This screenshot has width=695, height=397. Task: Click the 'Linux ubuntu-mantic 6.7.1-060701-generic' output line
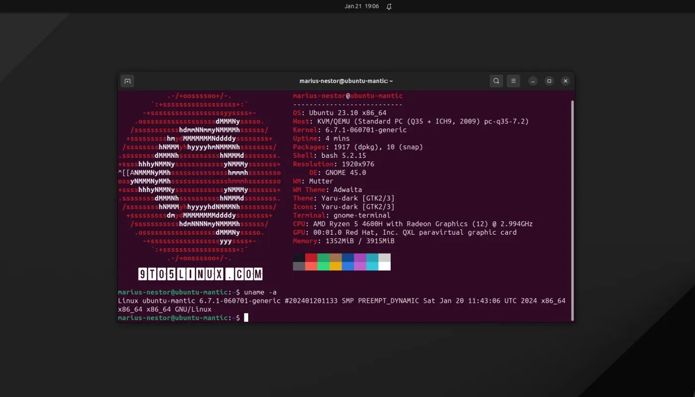pos(342,301)
